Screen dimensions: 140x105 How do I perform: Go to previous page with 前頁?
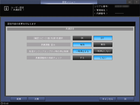click(x=19, y=99)
